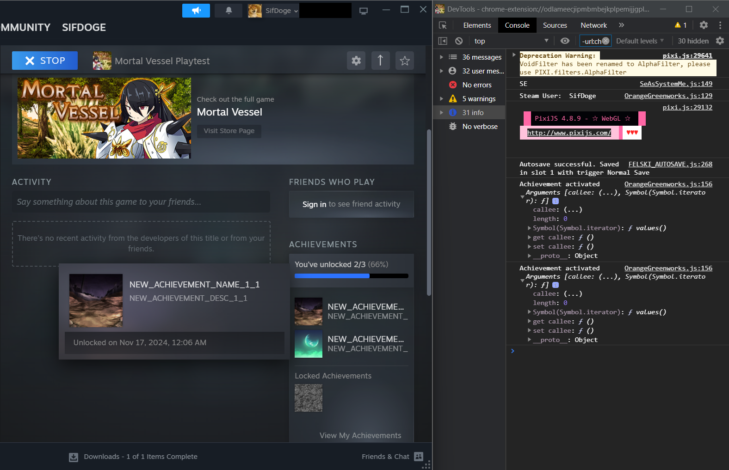The image size is (729, 470).
Task: Select the first unlocked achievement thumbnail in list
Action: [309, 311]
